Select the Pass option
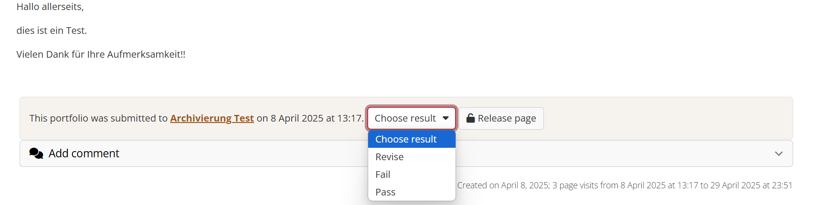 pyautogui.click(x=385, y=192)
